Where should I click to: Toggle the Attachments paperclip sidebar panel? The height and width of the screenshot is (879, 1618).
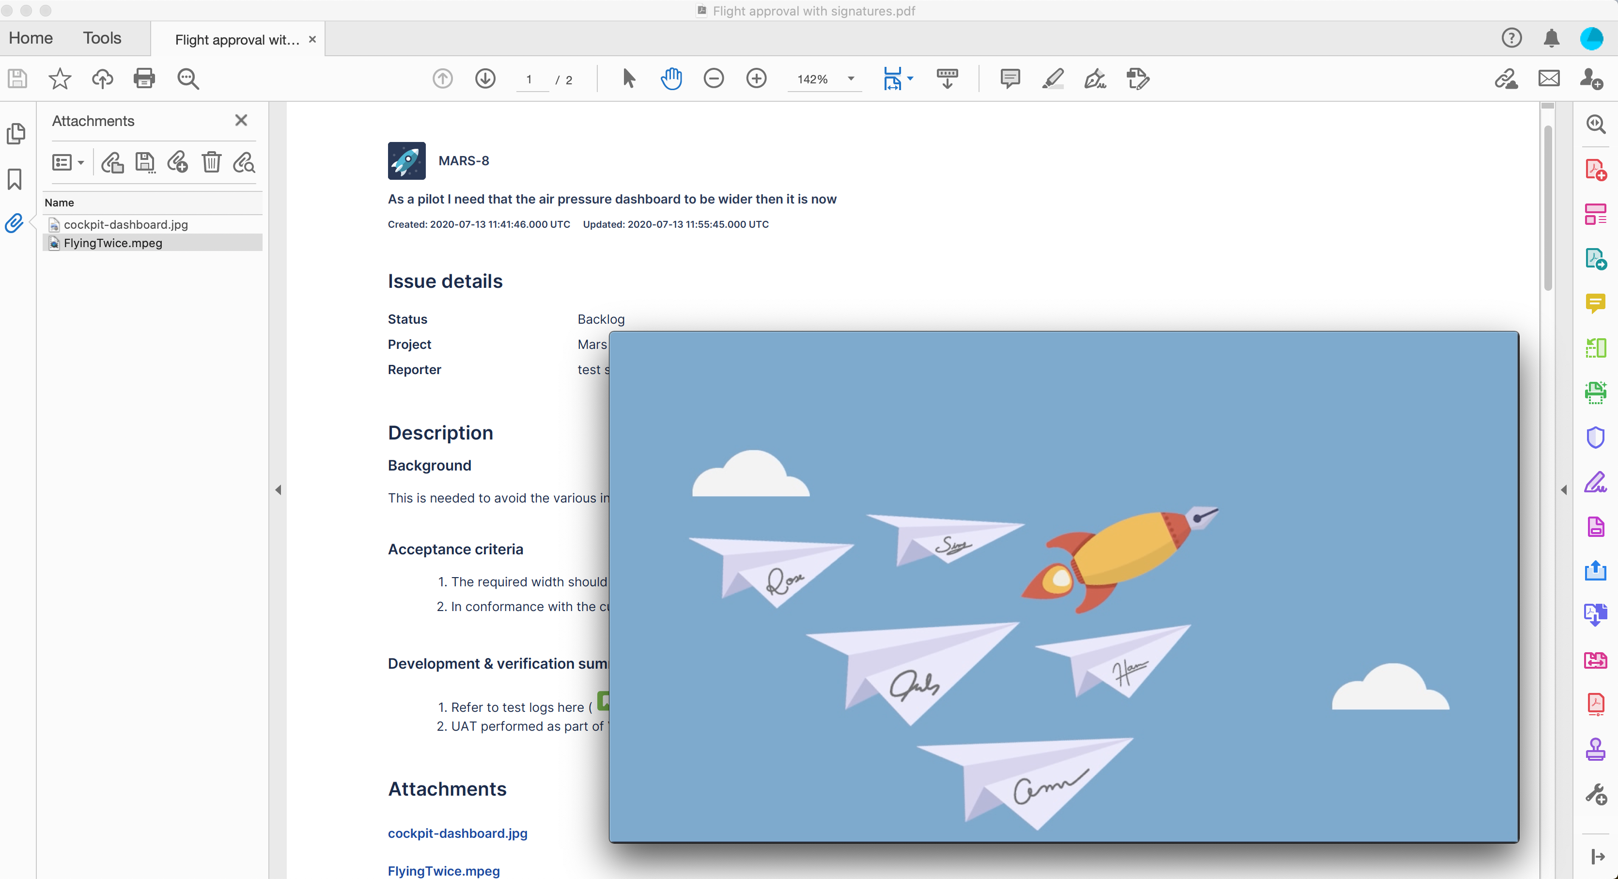[x=14, y=223]
